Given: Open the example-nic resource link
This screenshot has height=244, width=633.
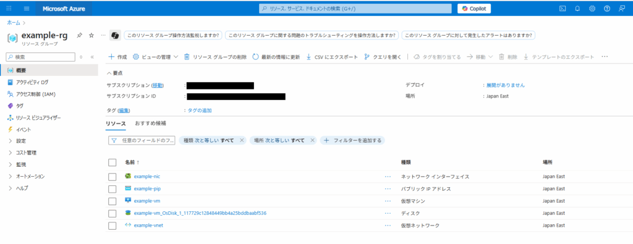Looking at the screenshot, I should [147, 176].
